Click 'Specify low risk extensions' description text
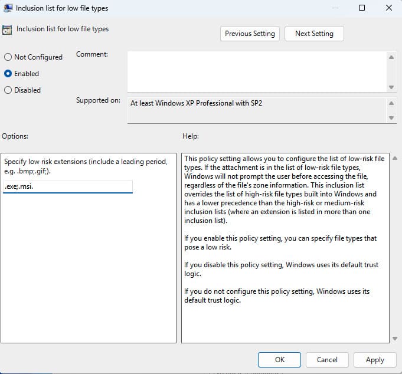Viewport: 402px width, 374px height. pos(86,166)
